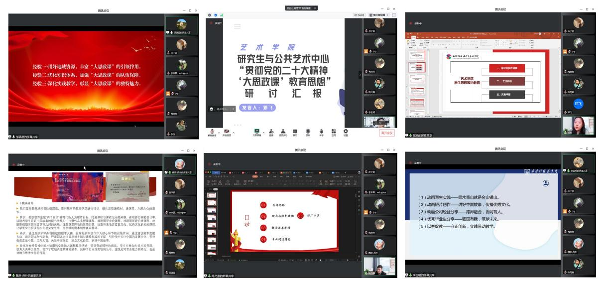Click the red Leave Meeting (离开会议) button
Screen dimensions: 607x290
[x=386, y=133]
